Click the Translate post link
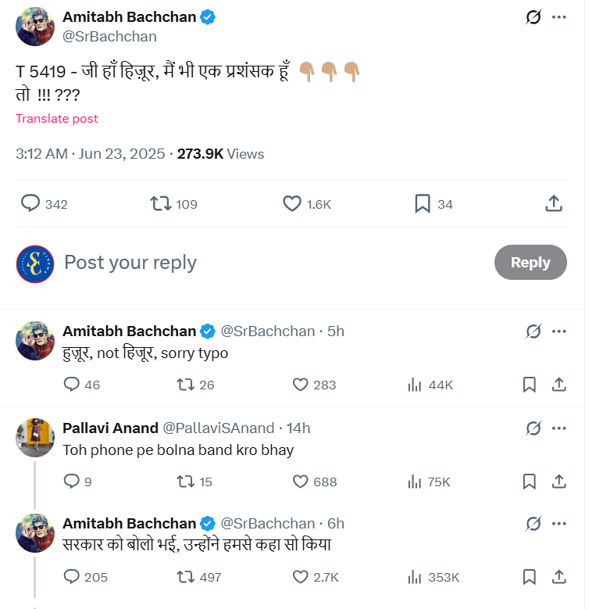Image resolution: width=589 pixels, height=609 pixels. pyautogui.click(x=57, y=119)
